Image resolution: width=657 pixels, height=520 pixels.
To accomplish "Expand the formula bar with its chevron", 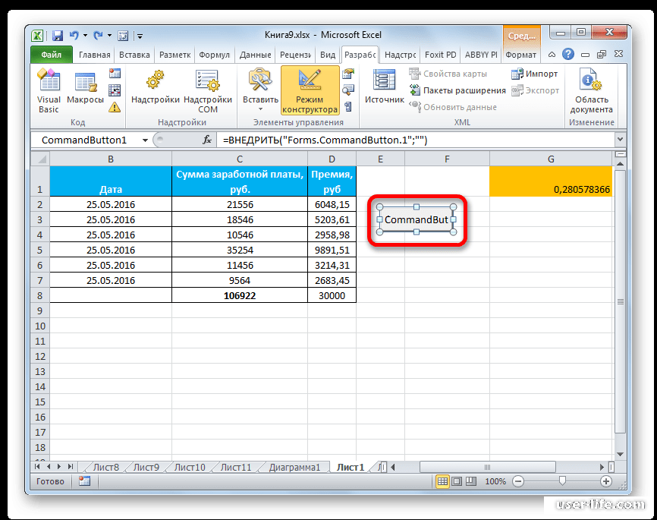I will point(620,140).
